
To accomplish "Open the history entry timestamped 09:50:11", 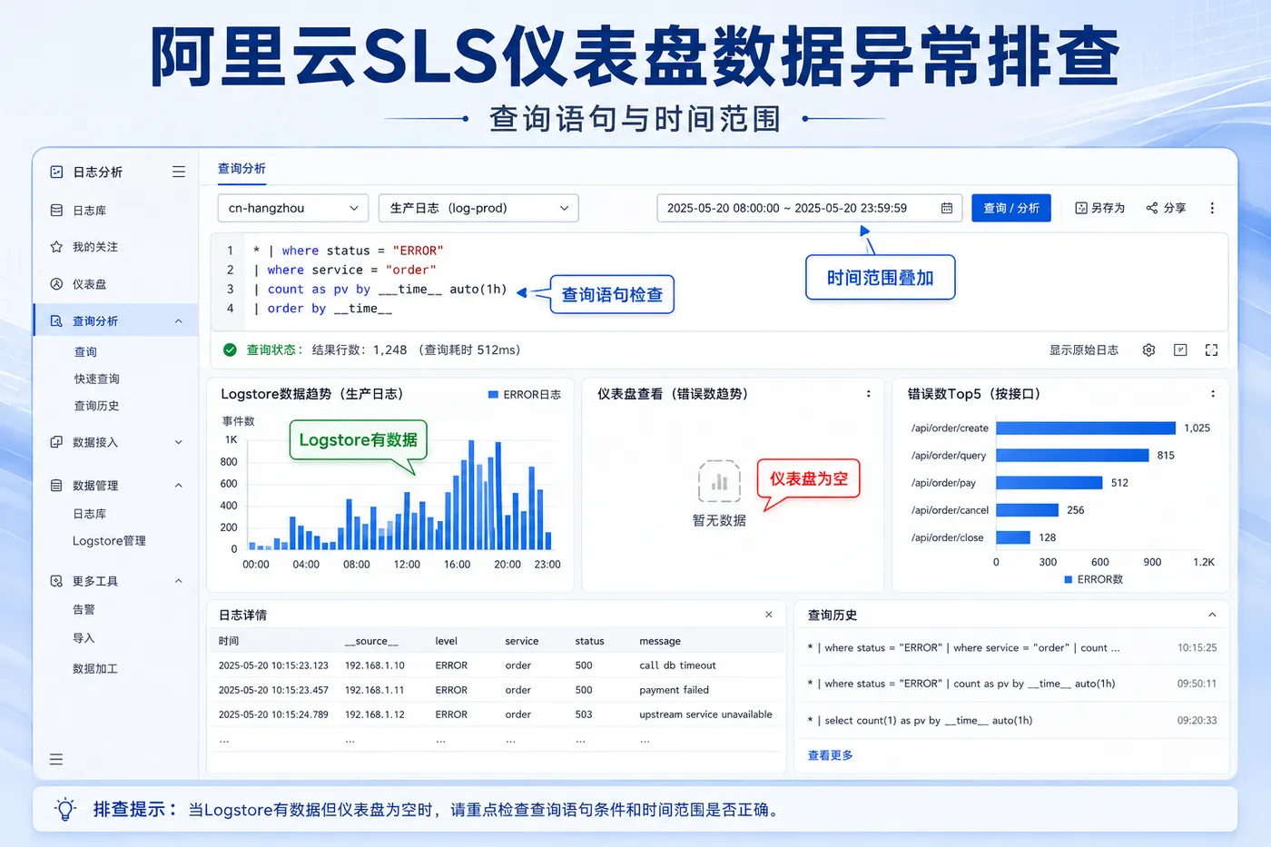I will (1012, 684).
